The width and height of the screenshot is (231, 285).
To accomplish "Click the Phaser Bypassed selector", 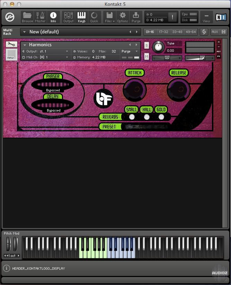I will click(x=53, y=90).
